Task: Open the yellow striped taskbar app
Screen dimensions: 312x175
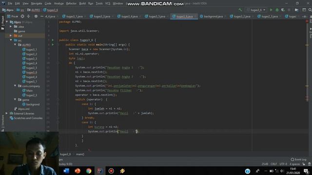Action: (x=122, y=171)
